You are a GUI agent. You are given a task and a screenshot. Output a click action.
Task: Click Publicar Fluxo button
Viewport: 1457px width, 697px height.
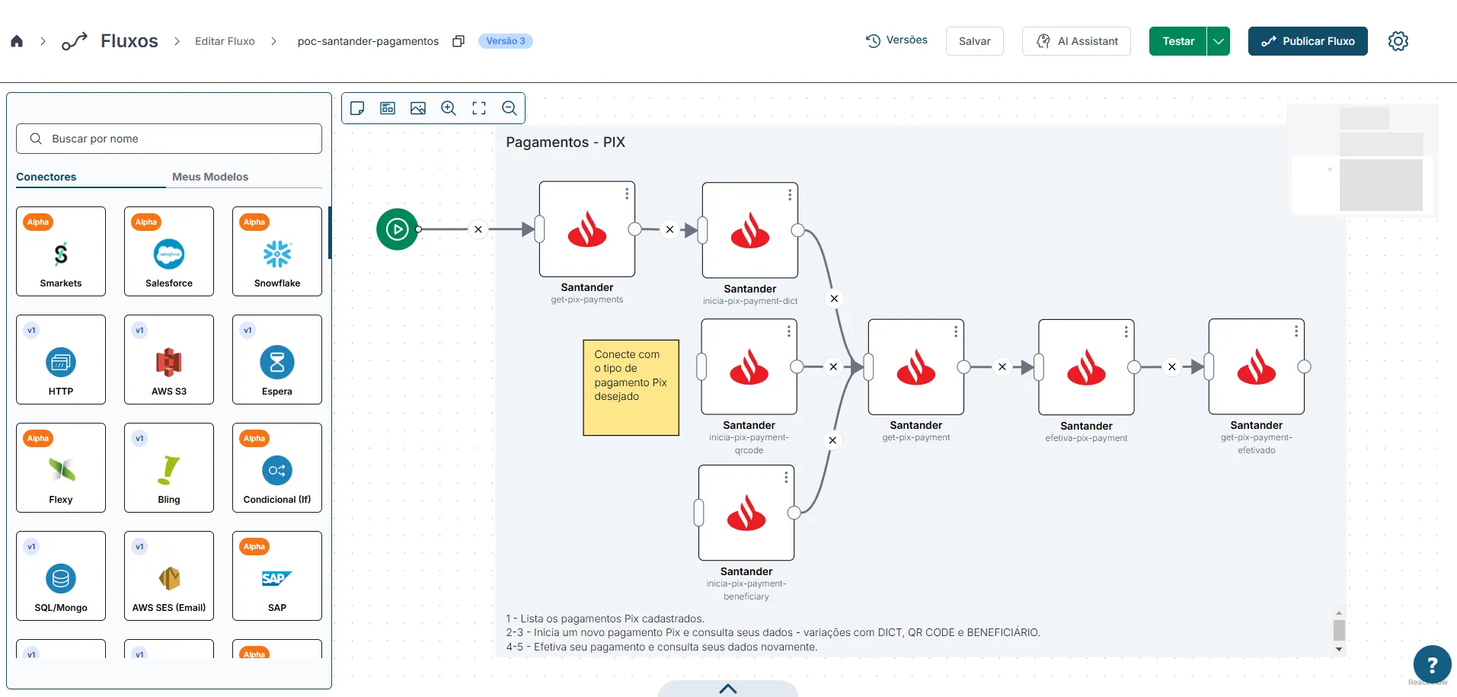[x=1308, y=41]
